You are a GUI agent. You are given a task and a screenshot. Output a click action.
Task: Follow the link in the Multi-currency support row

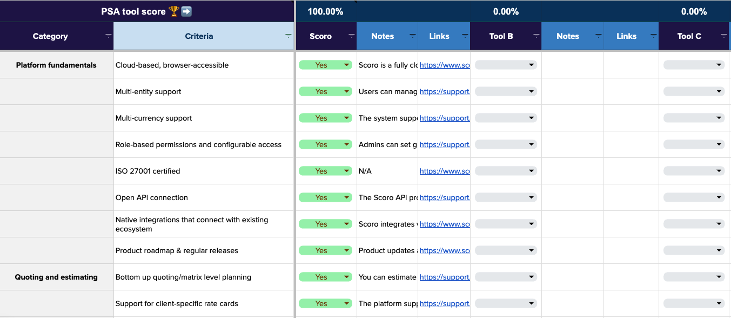pos(445,118)
